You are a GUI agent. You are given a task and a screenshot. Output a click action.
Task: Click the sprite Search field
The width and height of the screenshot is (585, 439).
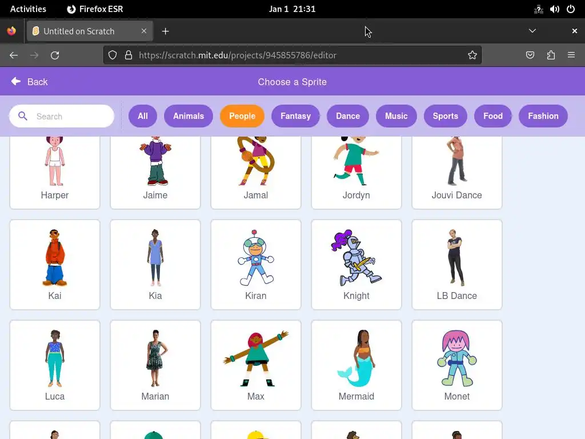[62, 116]
